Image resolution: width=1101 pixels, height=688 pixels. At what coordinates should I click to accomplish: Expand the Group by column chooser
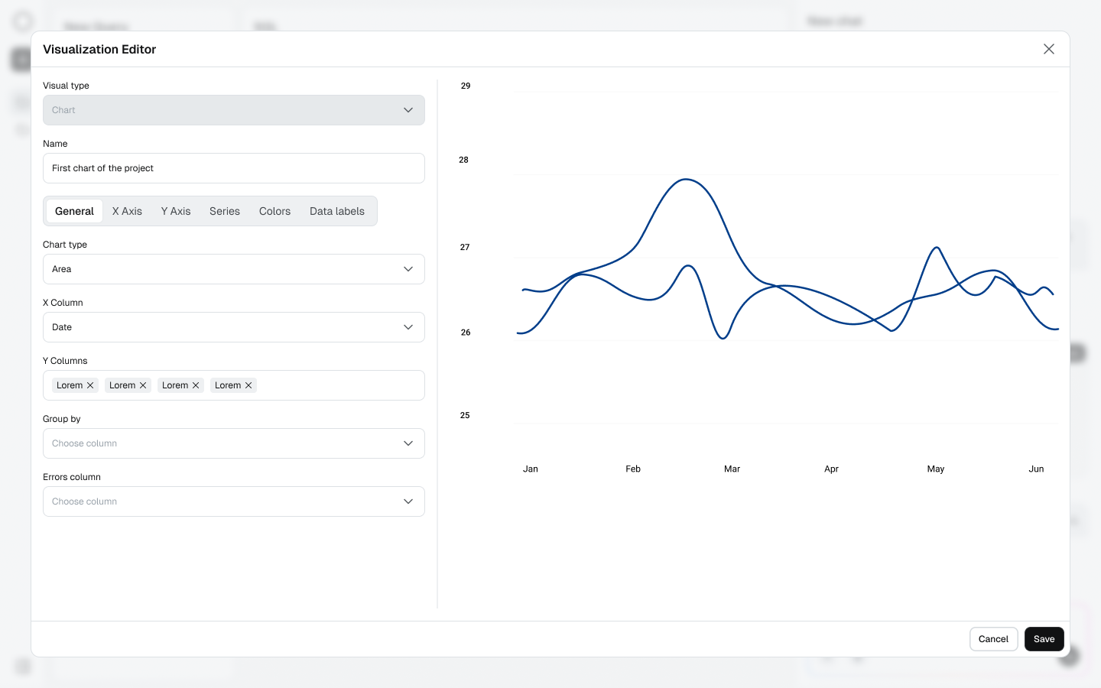233,443
